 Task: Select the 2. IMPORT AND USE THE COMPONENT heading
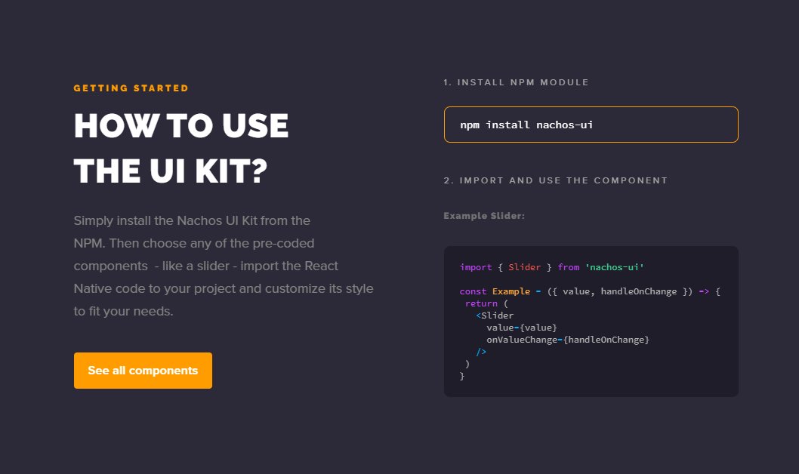pyautogui.click(x=555, y=180)
